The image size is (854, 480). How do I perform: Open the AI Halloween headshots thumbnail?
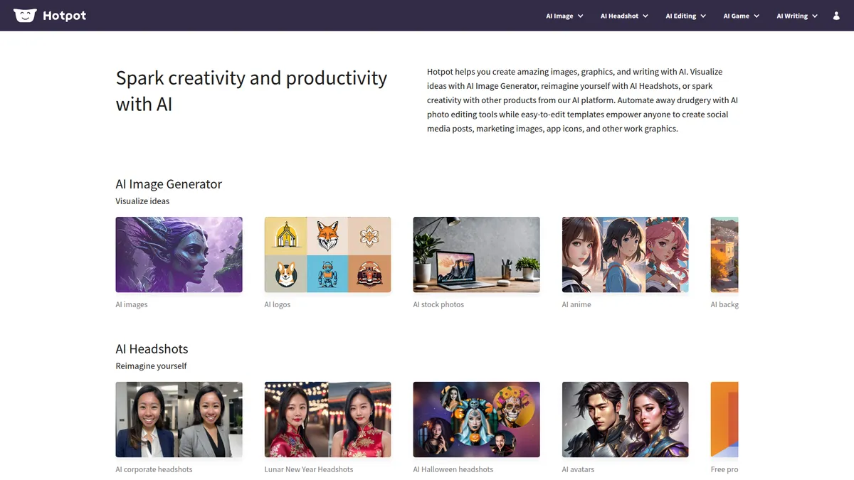coord(476,420)
